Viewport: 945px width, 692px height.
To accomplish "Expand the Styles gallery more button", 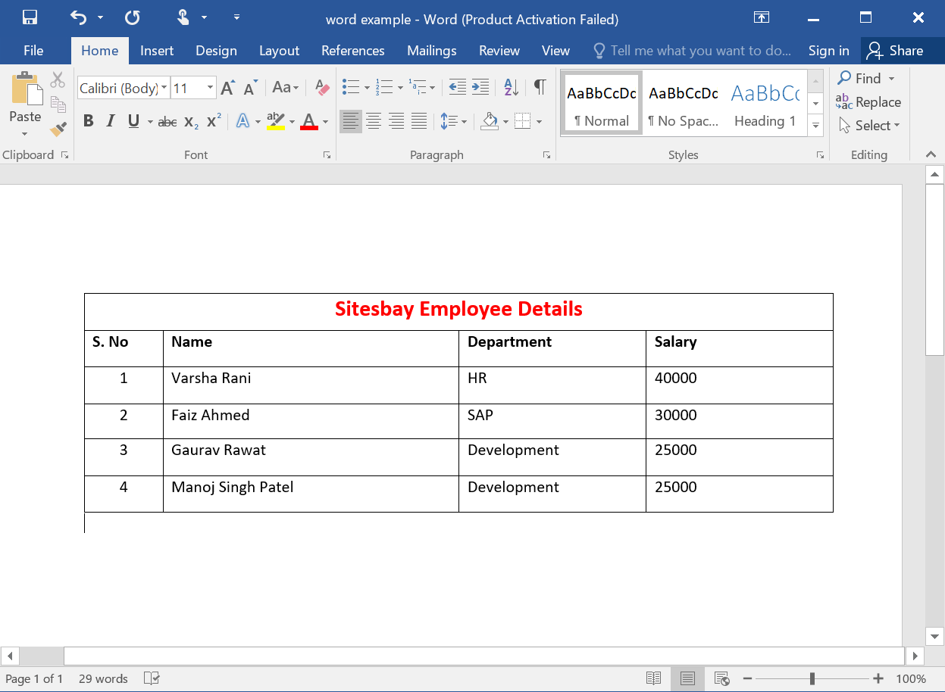I will 815,126.
